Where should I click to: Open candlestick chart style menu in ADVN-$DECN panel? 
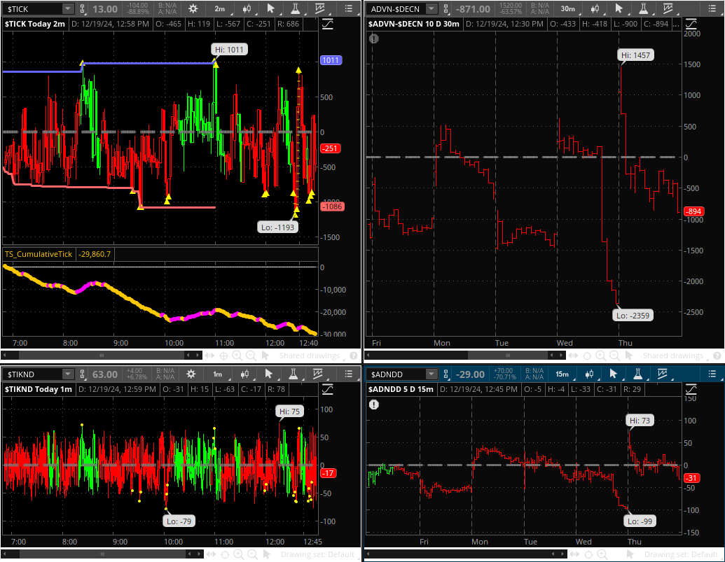tap(595, 9)
